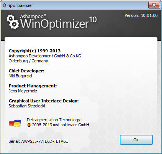The image size is (162, 154).
Task: Close the О программе dialog
Action: point(154,5)
